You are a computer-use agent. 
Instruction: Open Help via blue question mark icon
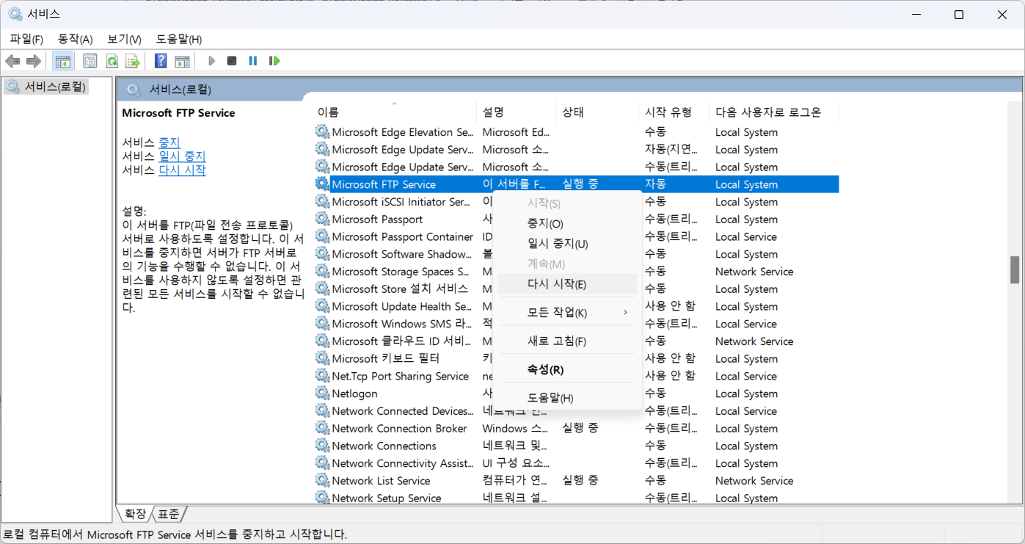(161, 61)
